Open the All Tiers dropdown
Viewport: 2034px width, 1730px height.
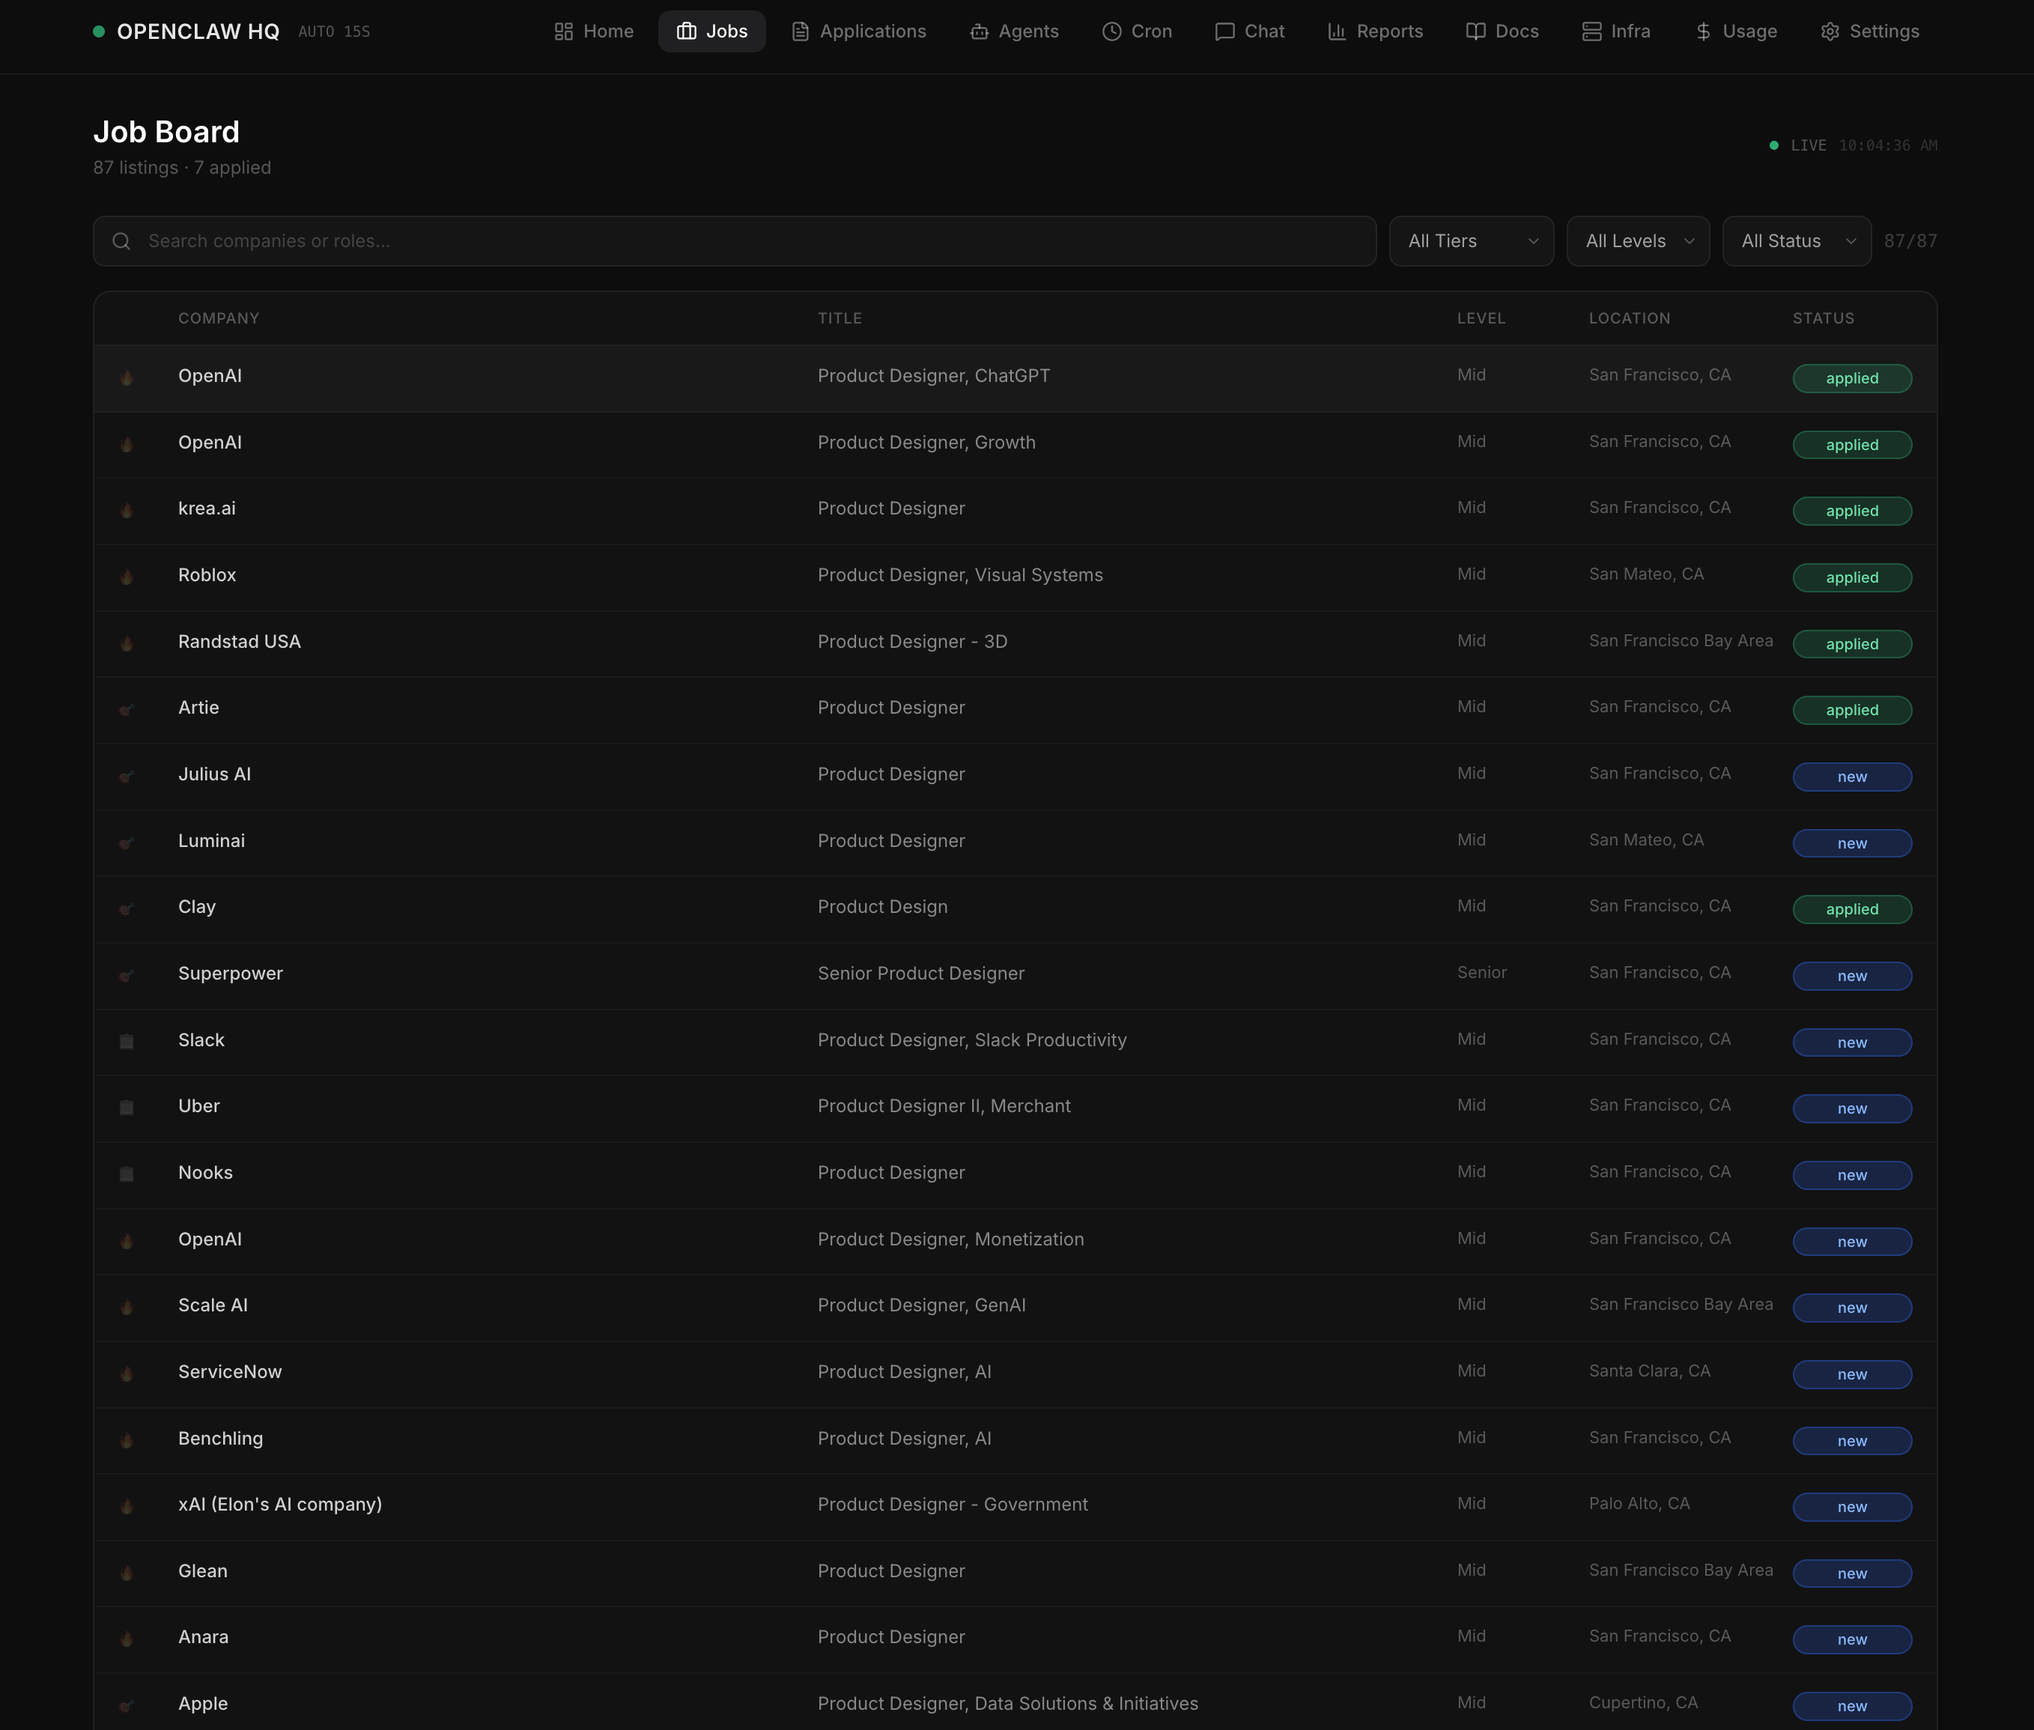point(1471,240)
